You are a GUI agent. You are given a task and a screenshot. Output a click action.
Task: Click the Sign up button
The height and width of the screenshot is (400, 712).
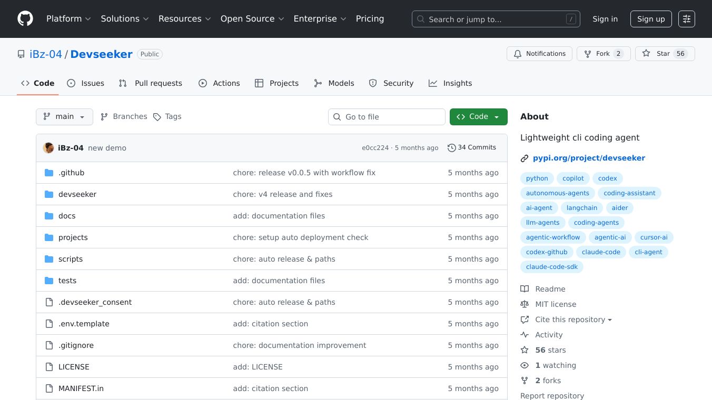tap(650, 19)
